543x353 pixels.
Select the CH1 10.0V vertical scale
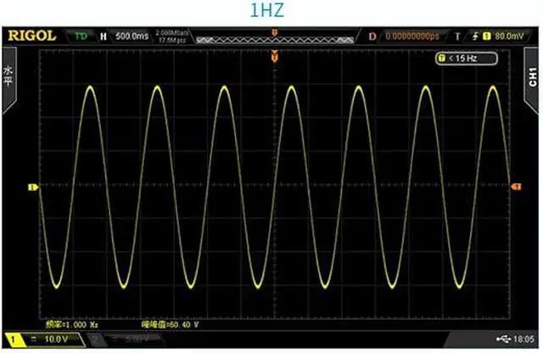point(53,339)
